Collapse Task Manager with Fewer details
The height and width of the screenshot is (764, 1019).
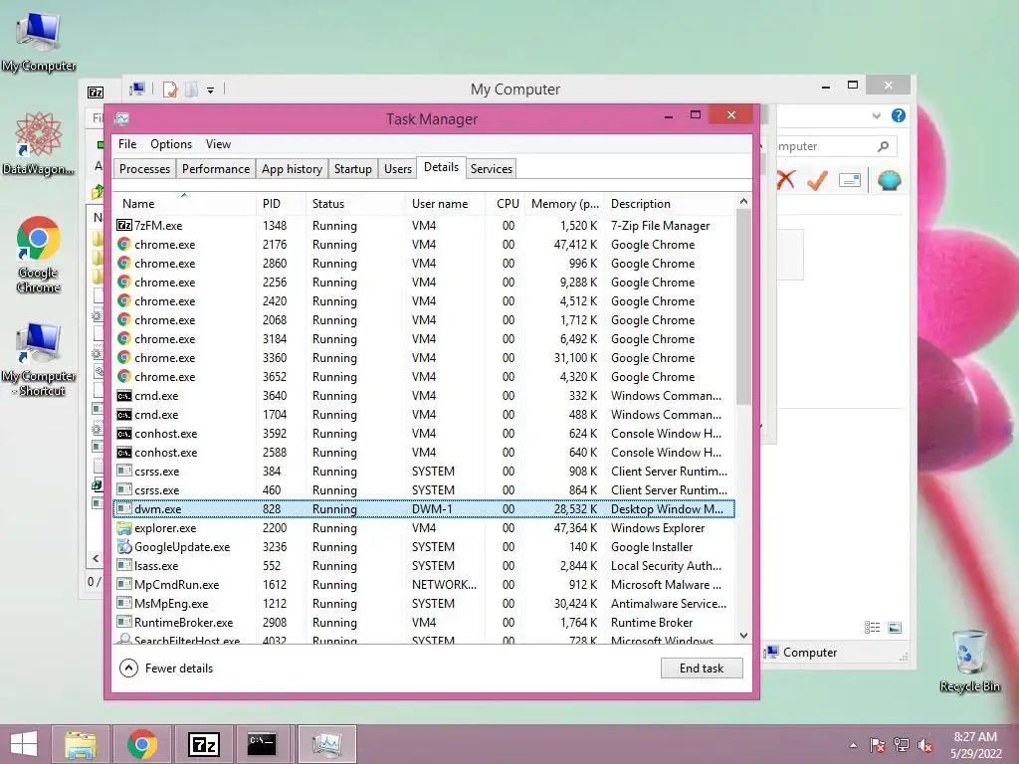pos(166,668)
